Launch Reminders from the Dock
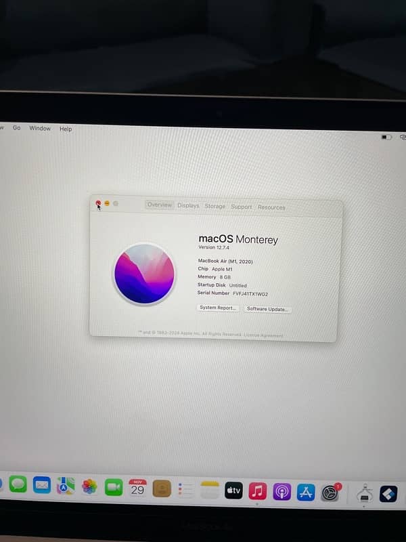The image size is (406, 542). pos(185,489)
